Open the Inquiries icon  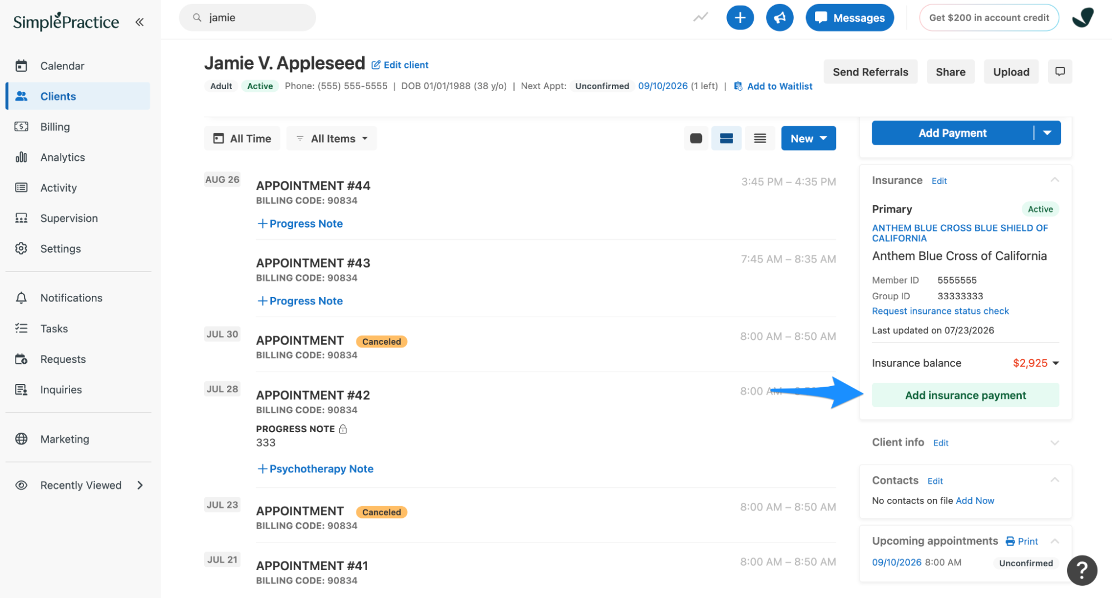(21, 390)
